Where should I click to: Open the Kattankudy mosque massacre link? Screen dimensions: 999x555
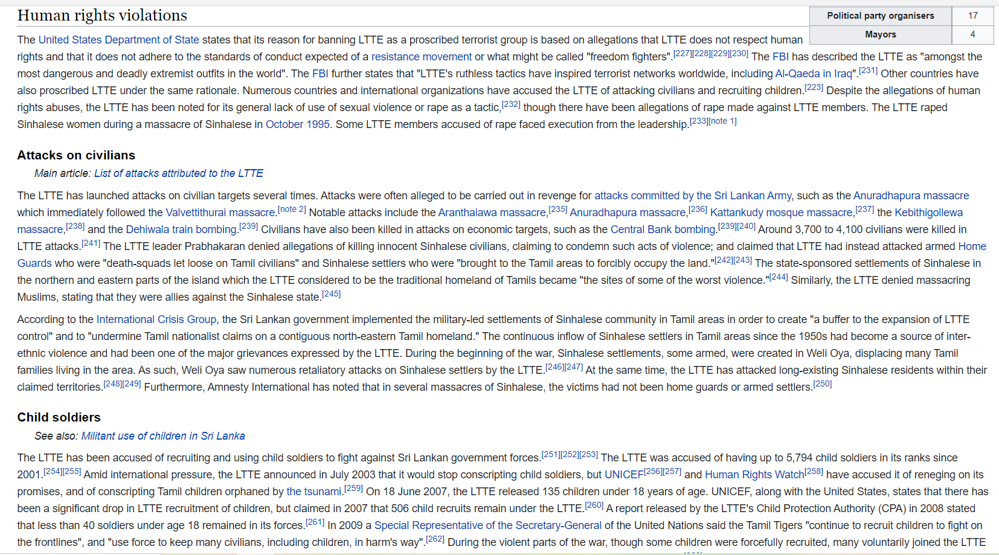click(x=782, y=213)
